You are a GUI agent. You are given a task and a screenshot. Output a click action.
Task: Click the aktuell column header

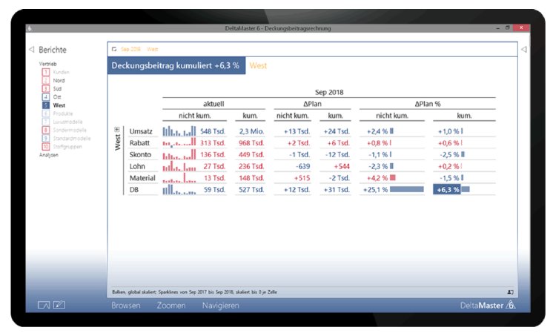[x=213, y=104]
